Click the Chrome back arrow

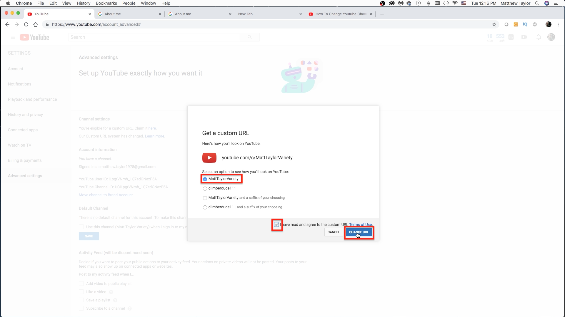(x=7, y=24)
